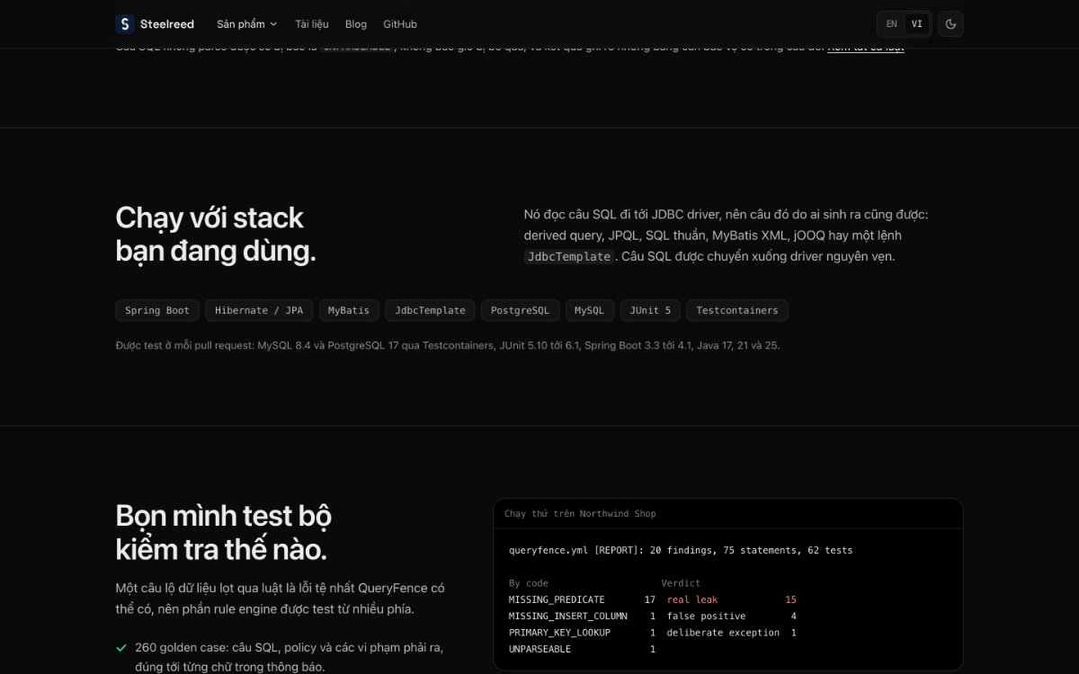Image resolution: width=1079 pixels, height=674 pixels.
Task: Toggle dark mode moon icon
Action: 950,24
